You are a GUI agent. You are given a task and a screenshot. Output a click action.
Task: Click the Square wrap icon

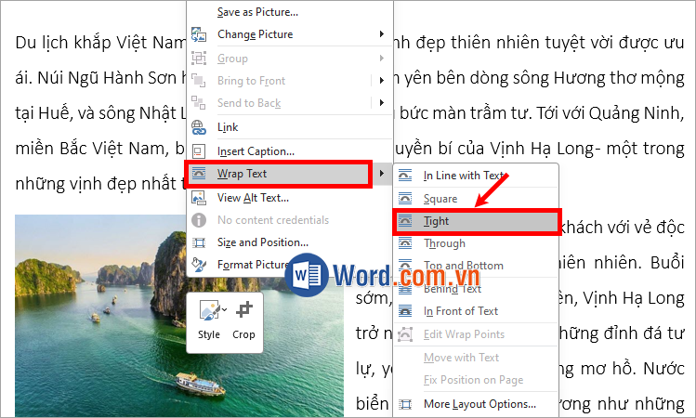[405, 199]
